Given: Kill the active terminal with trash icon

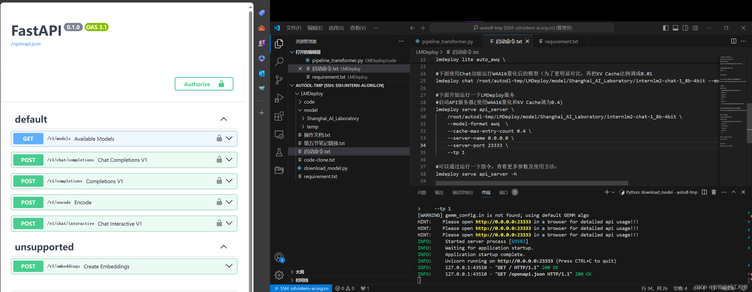Looking at the screenshot, I should pyautogui.click(x=714, y=192).
